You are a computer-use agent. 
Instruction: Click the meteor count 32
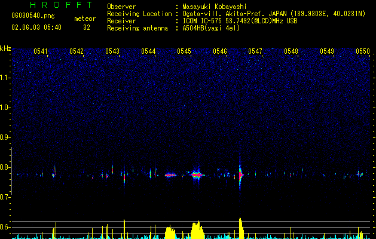87,27
